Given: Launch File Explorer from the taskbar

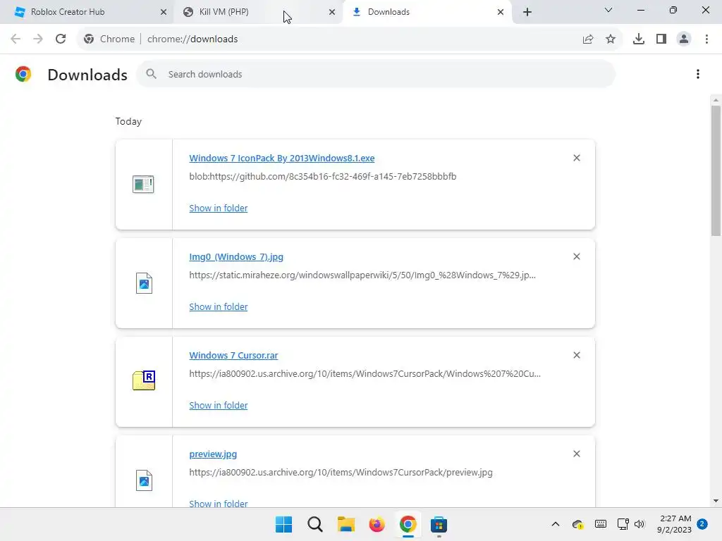Looking at the screenshot, I should [345, 524].
